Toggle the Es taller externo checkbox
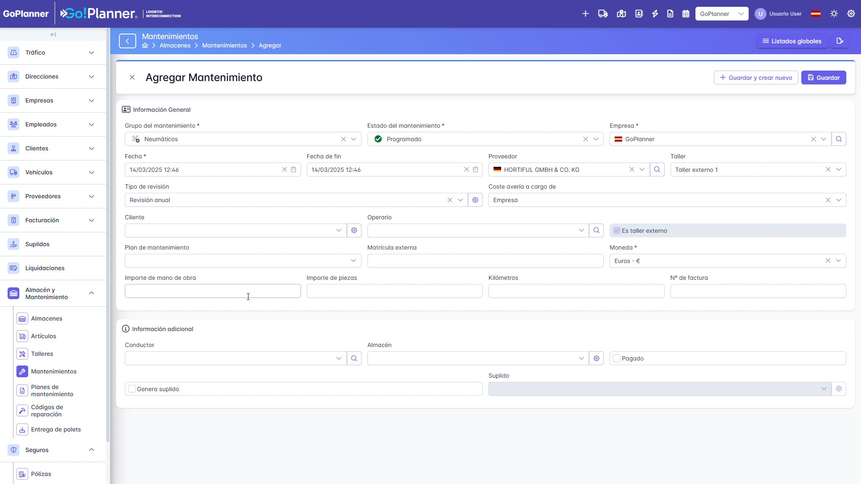861x484 pixels. coord(617,231)
